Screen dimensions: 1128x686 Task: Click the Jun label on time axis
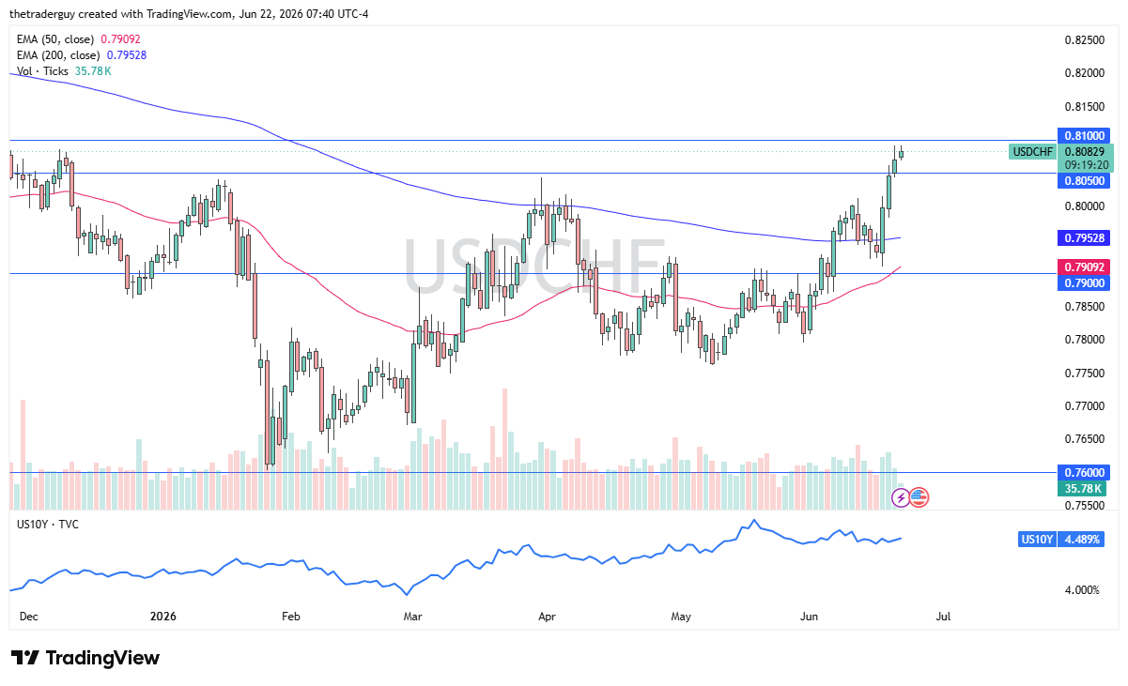(x=809, y=617)
